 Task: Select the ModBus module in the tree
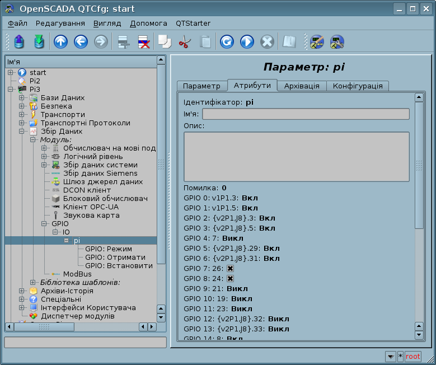[77, 274]
